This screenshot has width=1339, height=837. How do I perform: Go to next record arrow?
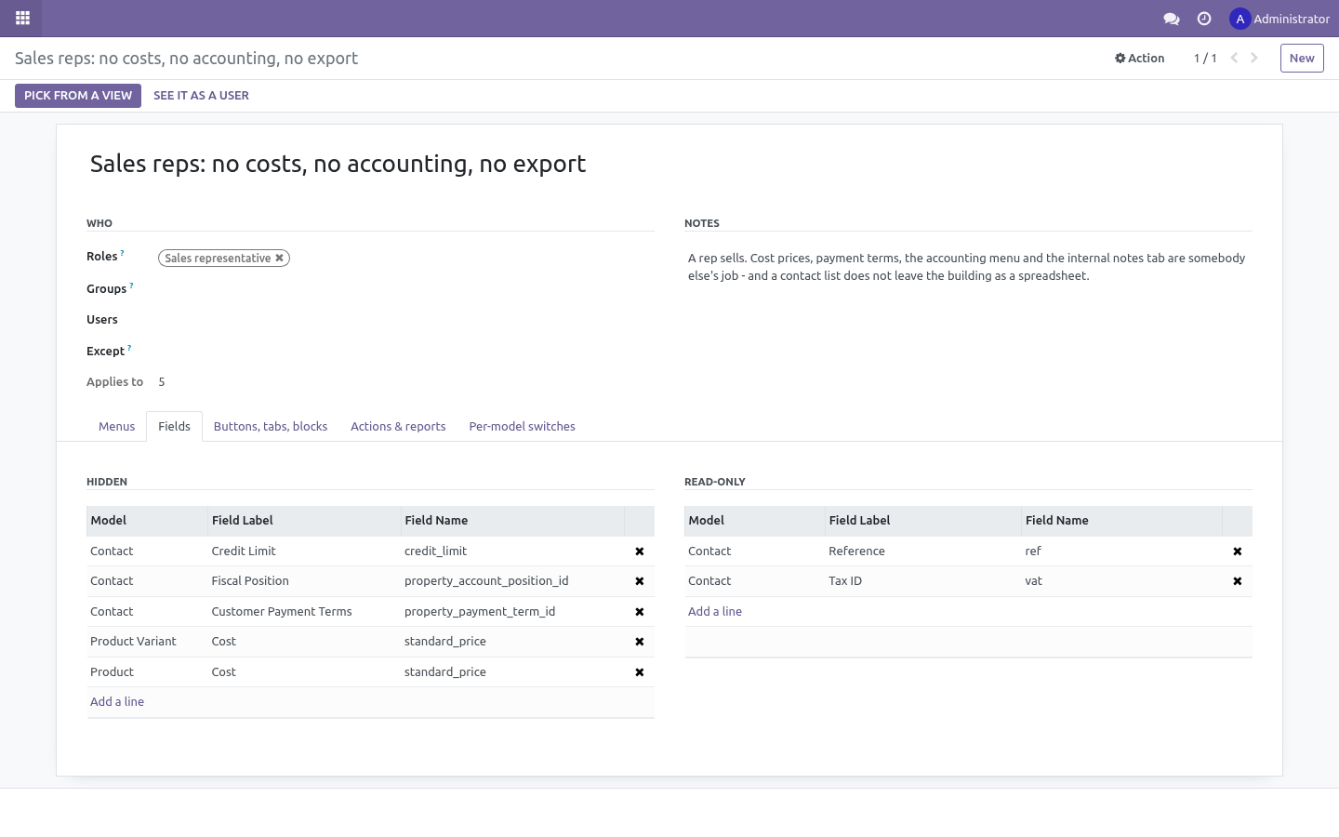tap(1254, 58)
